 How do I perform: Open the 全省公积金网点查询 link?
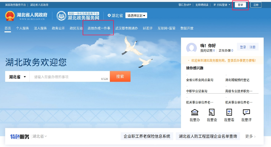(199, 80)
